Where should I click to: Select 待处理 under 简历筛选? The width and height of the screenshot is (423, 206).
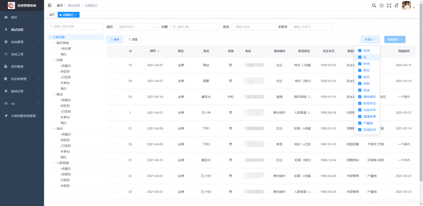click(66, 49)
